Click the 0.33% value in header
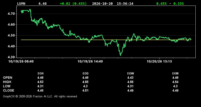Viewport: 201px width, 107px height. coord(178,3)
